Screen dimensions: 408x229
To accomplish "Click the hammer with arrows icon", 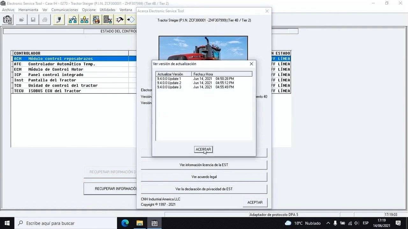I will point(120,20).
